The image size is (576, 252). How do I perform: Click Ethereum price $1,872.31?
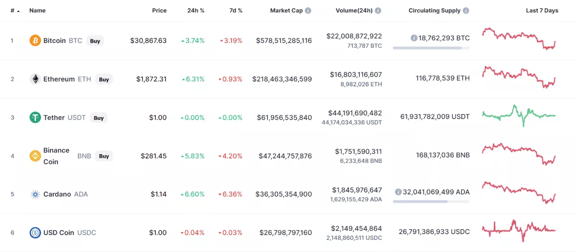(x=151, y=79)
